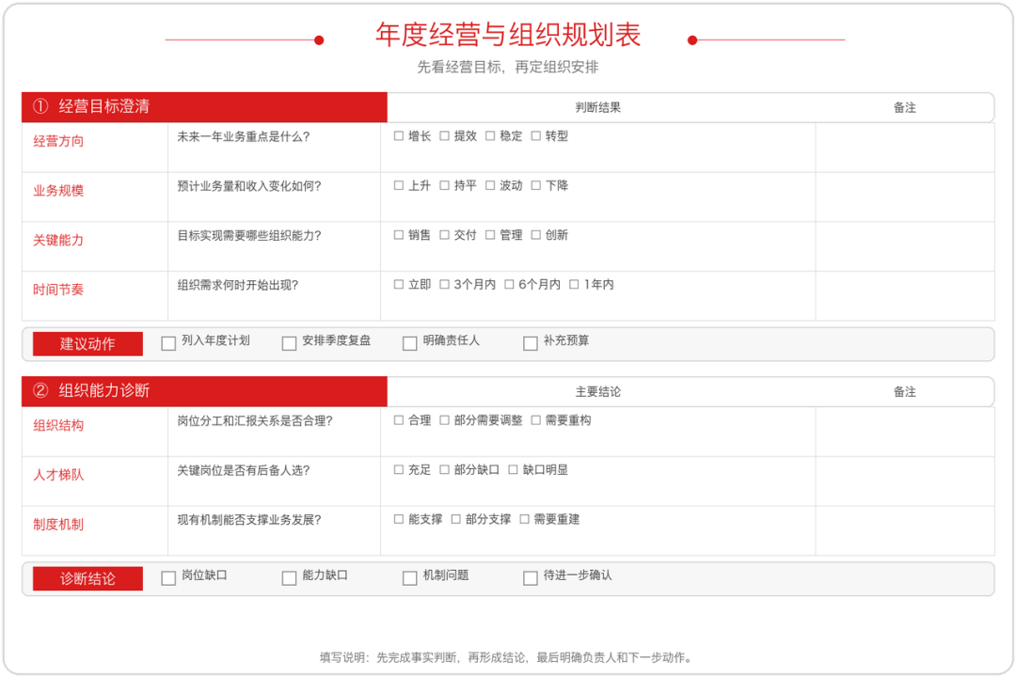Check the 波动 checkbox
This screenshot has width=1016, height=677.
[490, 185]
